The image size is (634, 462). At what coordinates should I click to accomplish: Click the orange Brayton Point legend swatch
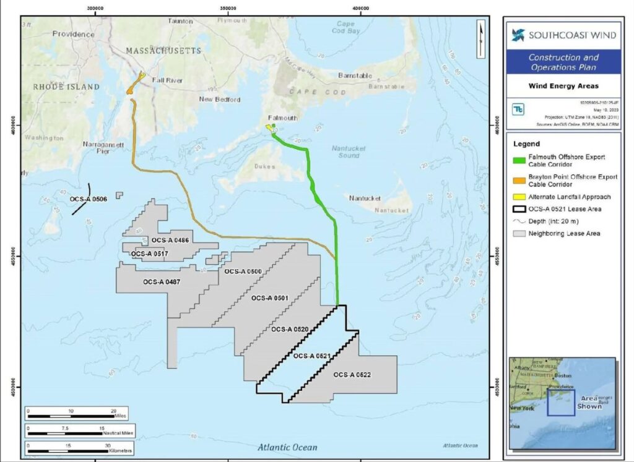pyautogui.click(x=519, y=181)
